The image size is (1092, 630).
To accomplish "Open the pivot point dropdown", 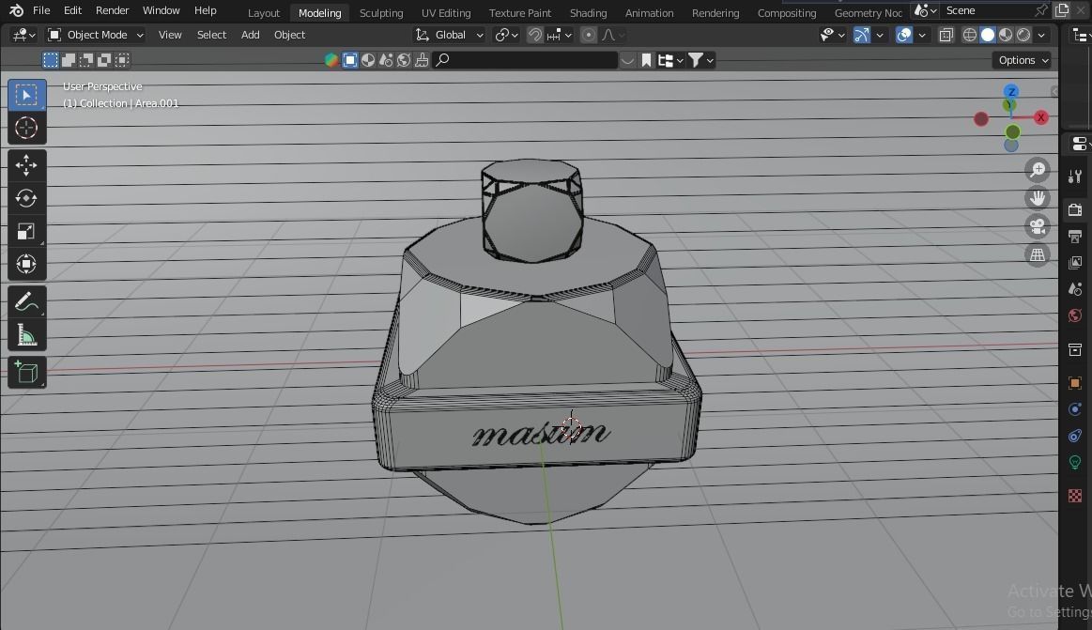I will pos(506,35).
